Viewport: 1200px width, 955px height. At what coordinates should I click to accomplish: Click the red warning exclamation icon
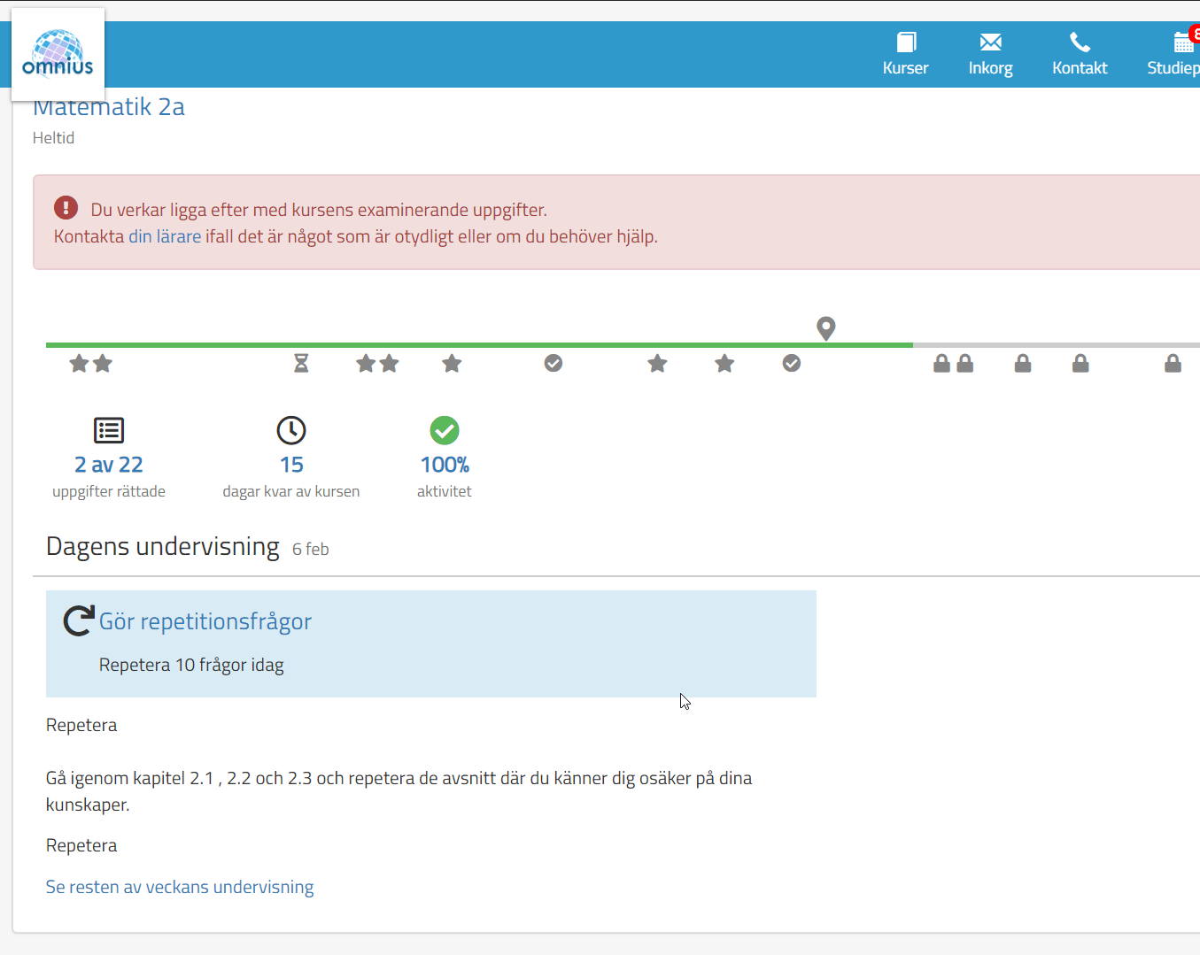[x=66, y=208]
